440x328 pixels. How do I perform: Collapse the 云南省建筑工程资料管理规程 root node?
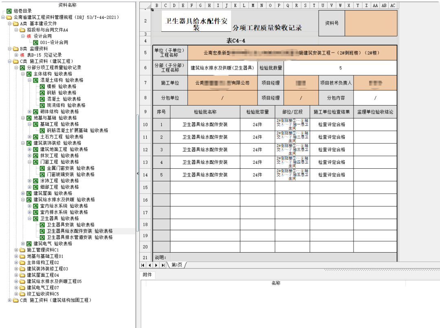pos(3,18)
